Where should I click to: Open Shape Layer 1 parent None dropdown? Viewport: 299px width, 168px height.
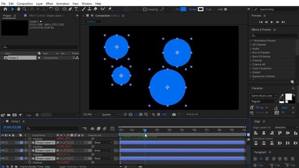click(x=103, y=159)
